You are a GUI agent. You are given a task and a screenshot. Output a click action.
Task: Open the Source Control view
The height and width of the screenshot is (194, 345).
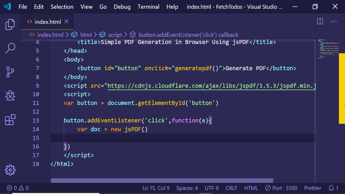coord(10,72)
